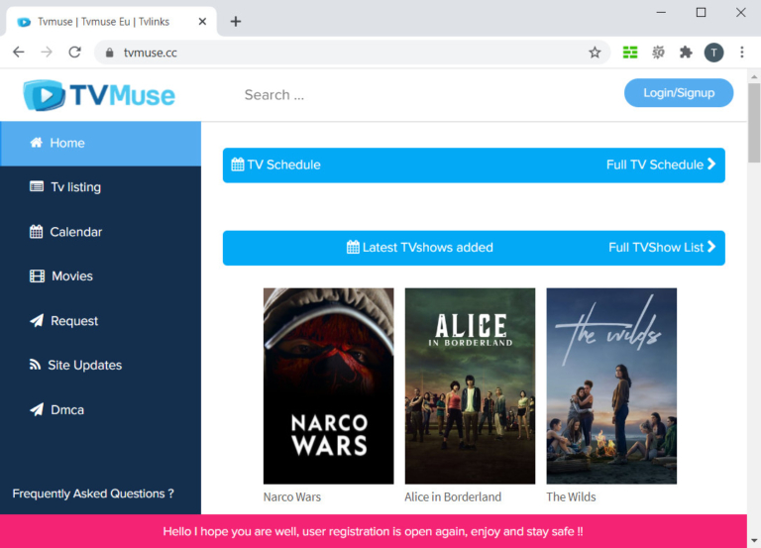Expand Full TV Schedule chevron
The height and width of the screenshot is (548, 761).
[x=711, y=164]
